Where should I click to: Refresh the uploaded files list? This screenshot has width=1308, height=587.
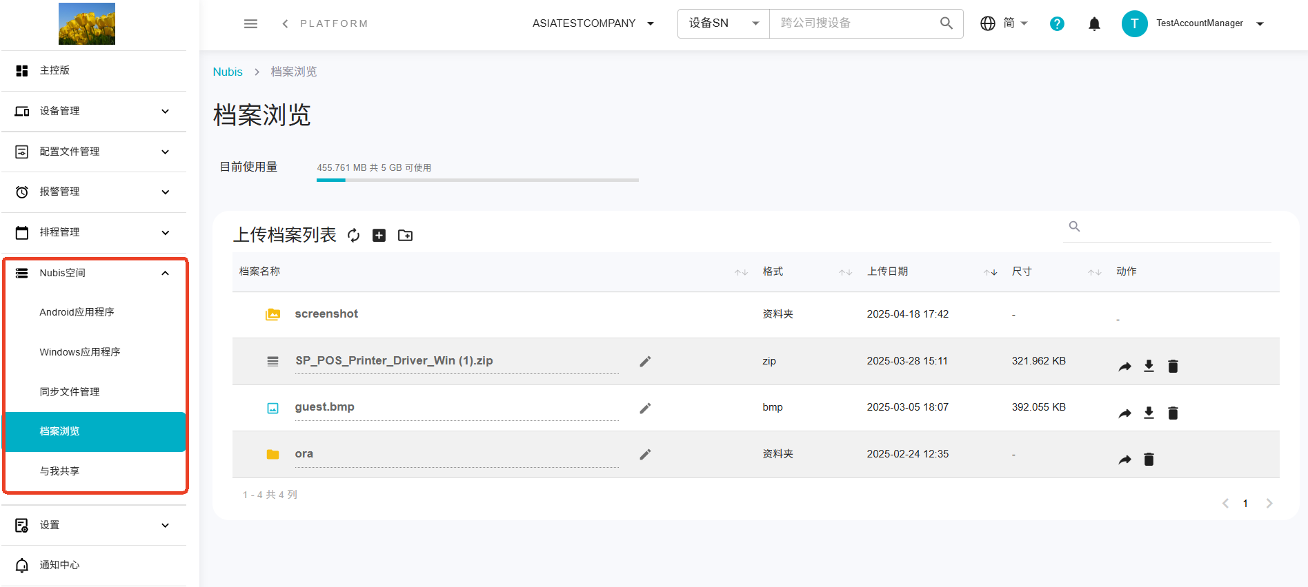353,236
